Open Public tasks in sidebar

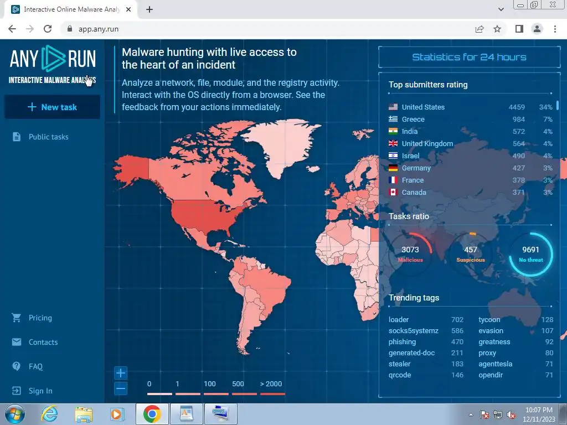pos(49,137)
